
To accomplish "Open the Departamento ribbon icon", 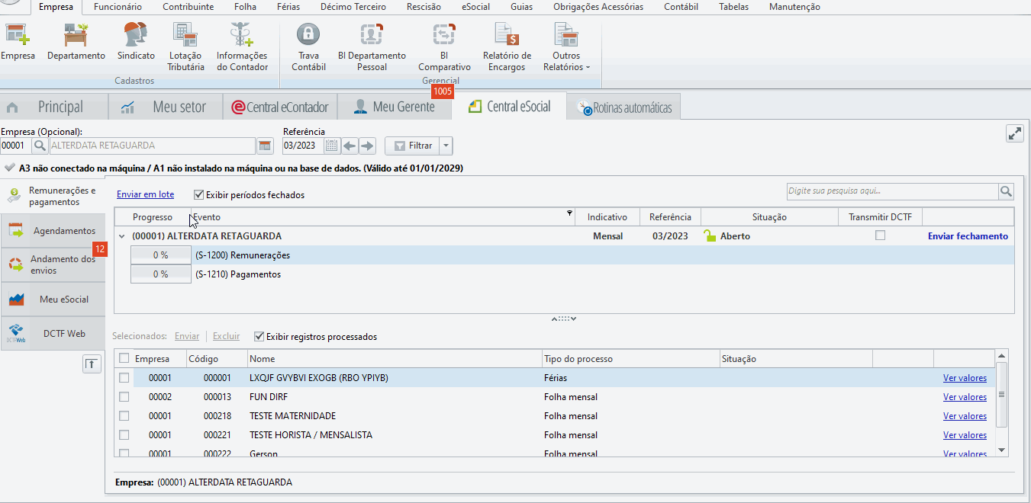I will click(x=76, y=35).
